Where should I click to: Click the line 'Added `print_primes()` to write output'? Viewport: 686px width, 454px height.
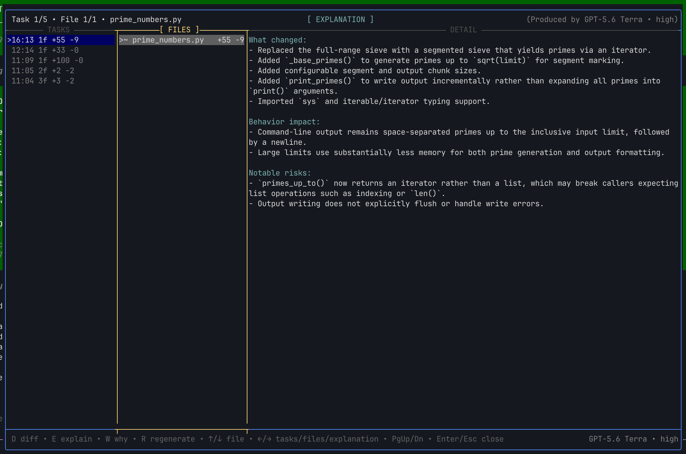(455, 86)
